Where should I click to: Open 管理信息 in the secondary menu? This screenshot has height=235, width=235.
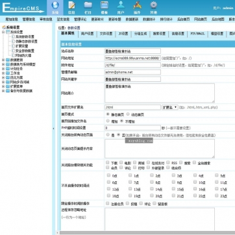tap(29, 19)
